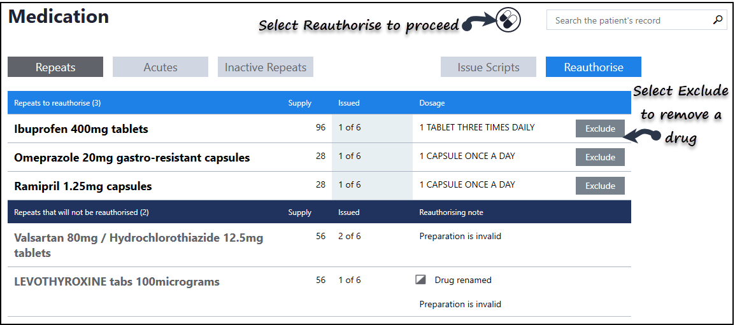
Task: Switch to the Repeats tab
Action: tap(55, 67)
